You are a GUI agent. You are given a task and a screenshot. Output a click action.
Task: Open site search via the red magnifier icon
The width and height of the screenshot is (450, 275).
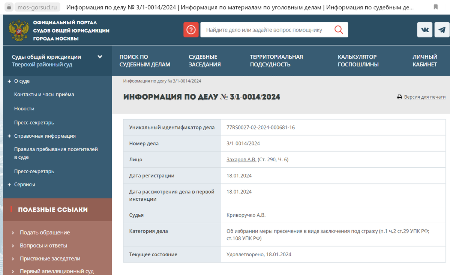pos(339,30)
